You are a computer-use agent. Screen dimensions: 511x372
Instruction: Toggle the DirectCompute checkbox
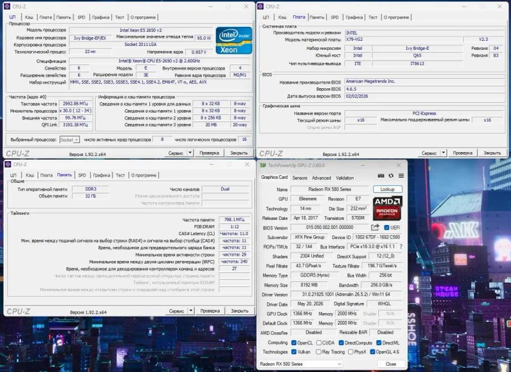[x=341, y=343]
